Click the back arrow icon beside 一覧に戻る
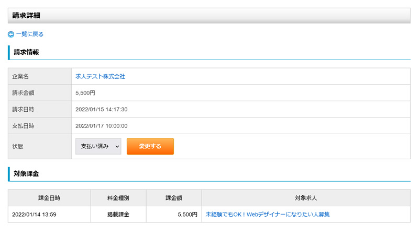The width and height of the screenshot is (419, 235). coord(11,34)
